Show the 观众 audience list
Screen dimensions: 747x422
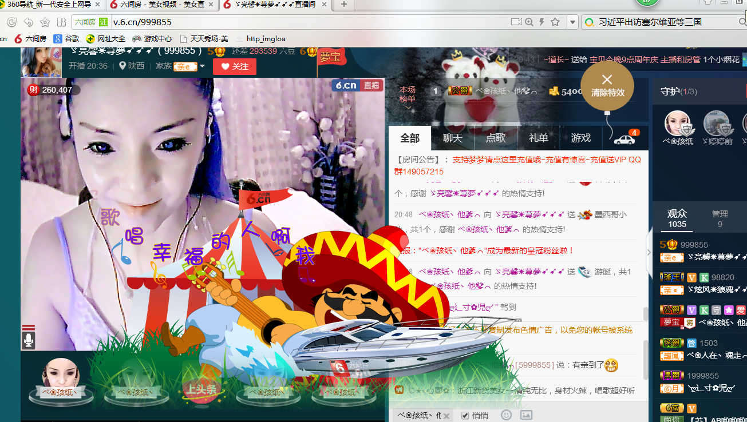pyautogui.click(x=677, y=218)
